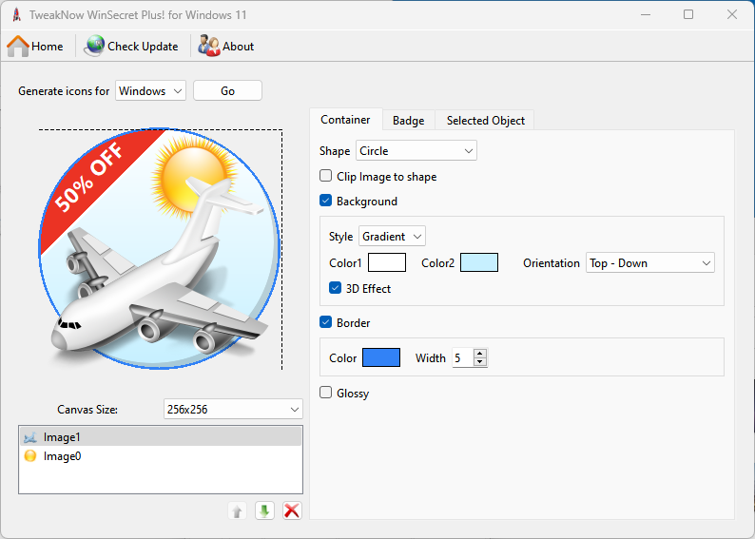The height and width of the screenshot is (539, 755).
Task: Open the Shape dropdown showing Circle
Action: [416, 150]
